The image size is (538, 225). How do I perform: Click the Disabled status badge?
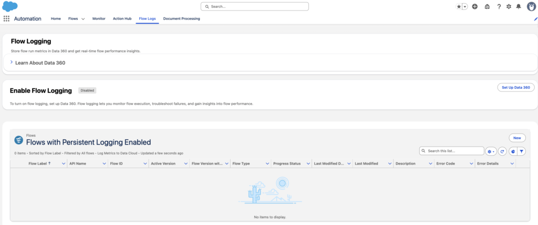88,90
